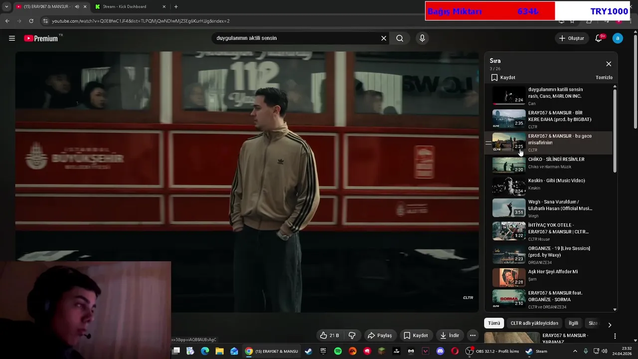The width and height of the screenshot is (638, 359).
Task: Select the CLTR adlı yükleyiciden chip
Action: [x=534, y=323]
